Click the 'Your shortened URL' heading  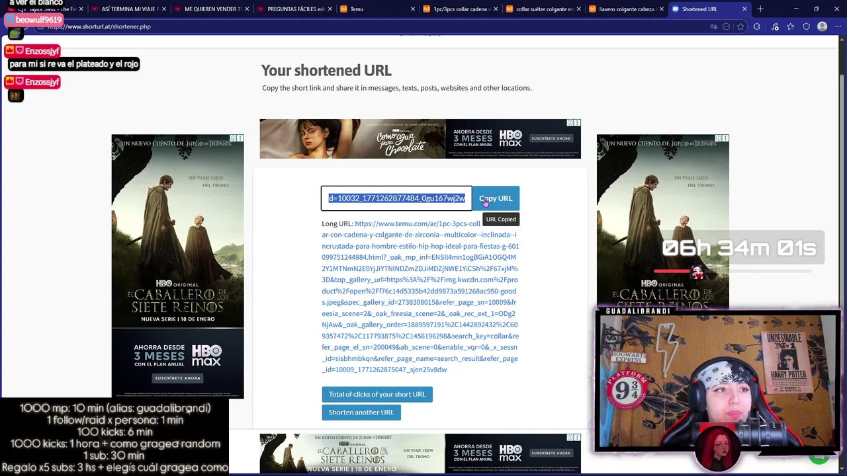coord(326,70)
